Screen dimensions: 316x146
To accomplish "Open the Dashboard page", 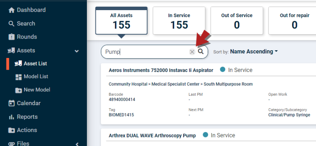I will point(31,10).
